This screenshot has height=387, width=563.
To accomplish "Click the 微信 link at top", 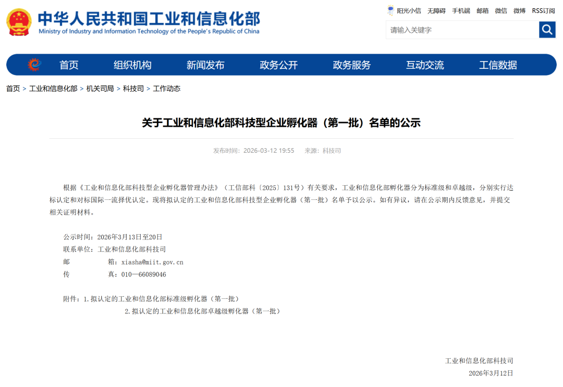I will click(x=501, y=10).
